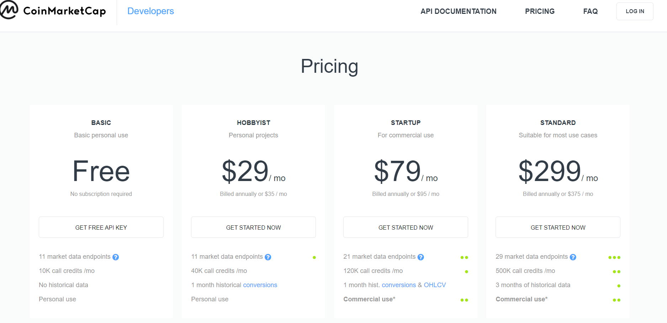Open API Documentation menu item
The height and width of the screenshot is (323, 667).
tap(458, 11)
